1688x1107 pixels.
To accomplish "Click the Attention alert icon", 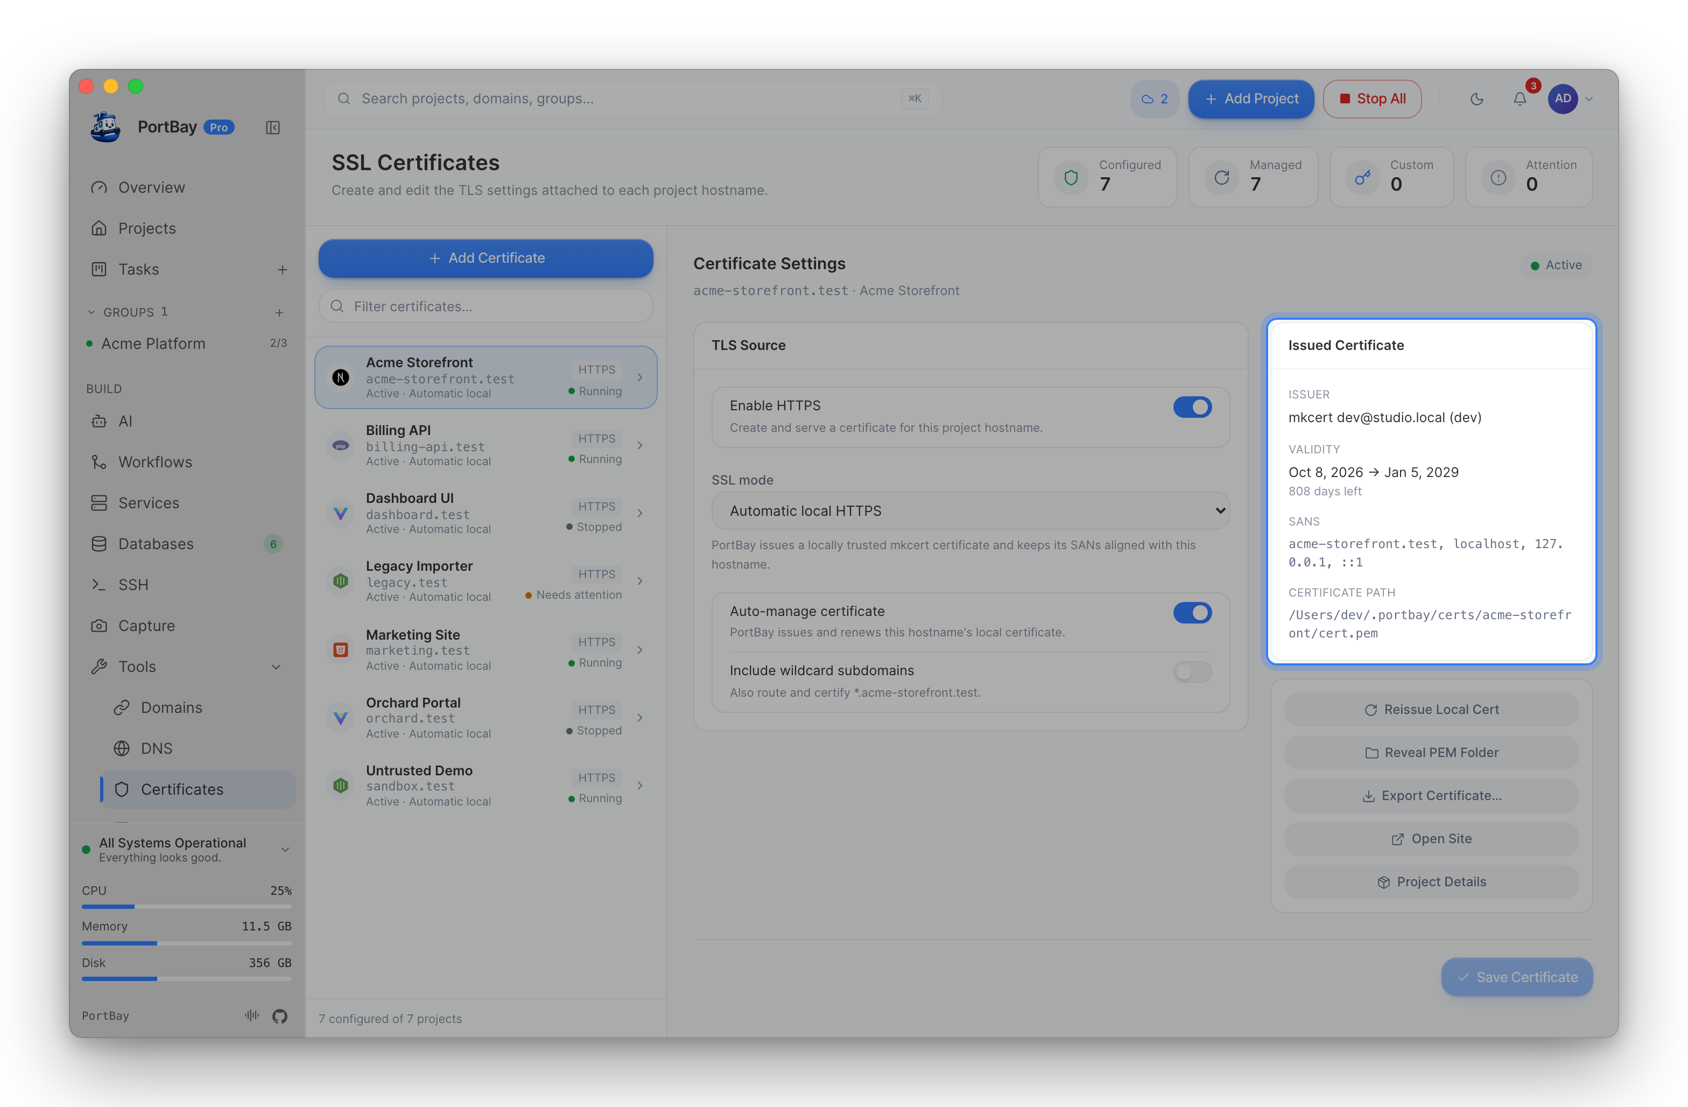I will pyautogui.click(x=1498, y=177).
